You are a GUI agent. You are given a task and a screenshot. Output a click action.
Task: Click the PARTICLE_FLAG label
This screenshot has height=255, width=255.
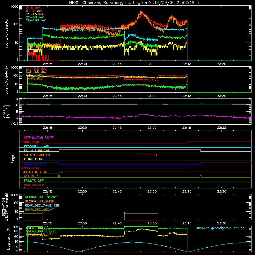(35, 172)
